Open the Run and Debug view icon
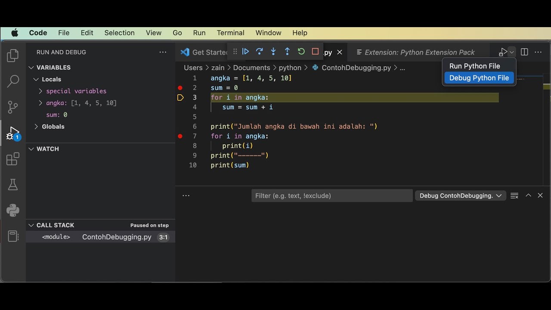 pos(13,133)
